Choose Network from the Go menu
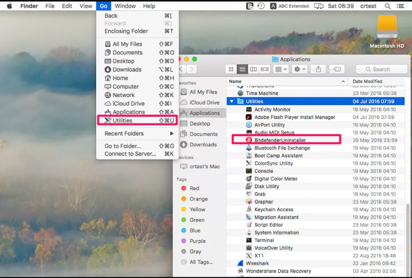The width and height of the screenshot is (412, 278). pyautogui.click(x=137, y=95)
